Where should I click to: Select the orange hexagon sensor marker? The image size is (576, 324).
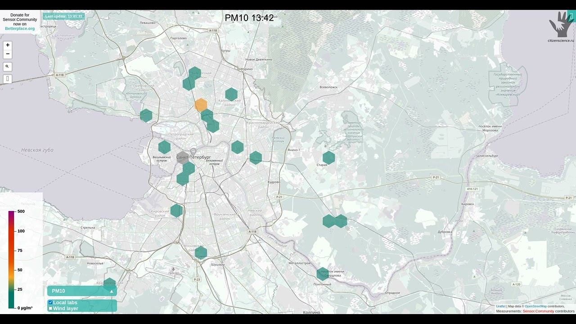pos(201,105)
